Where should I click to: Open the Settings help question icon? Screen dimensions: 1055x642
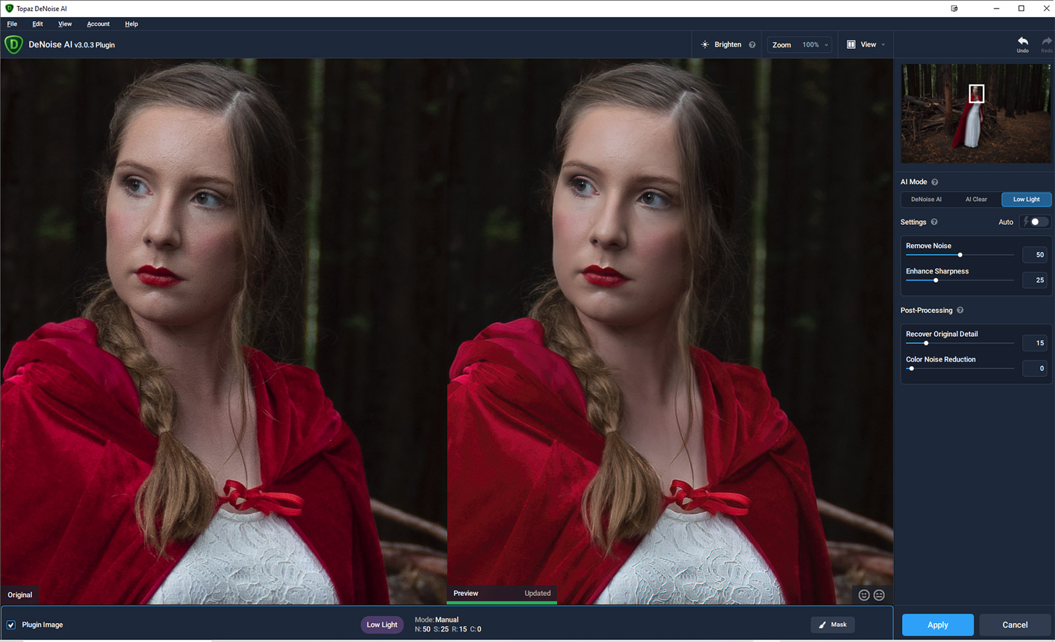click(x=934, y=222)
